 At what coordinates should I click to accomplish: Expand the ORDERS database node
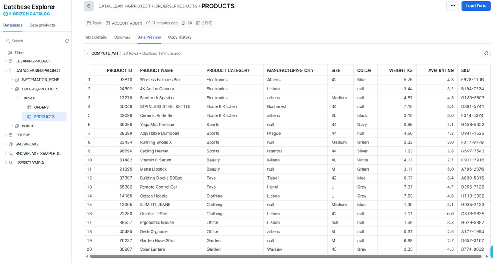click(5, 135)
